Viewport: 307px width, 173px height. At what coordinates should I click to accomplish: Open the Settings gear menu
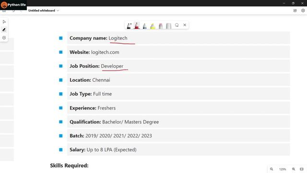tap(303, 11)
